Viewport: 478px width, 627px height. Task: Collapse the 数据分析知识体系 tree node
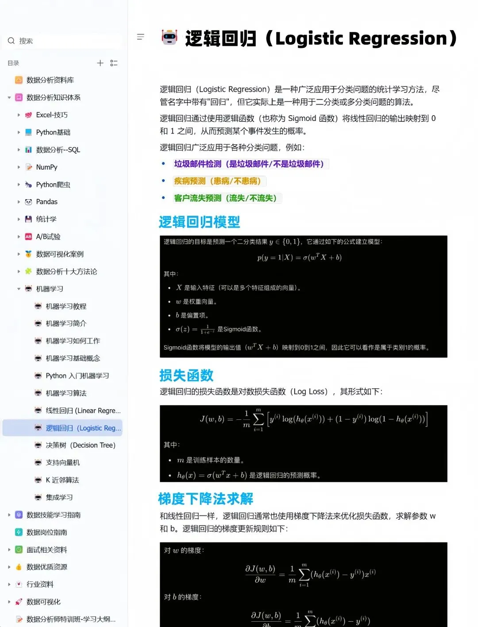pyautogui.click(x=9, y=97)
